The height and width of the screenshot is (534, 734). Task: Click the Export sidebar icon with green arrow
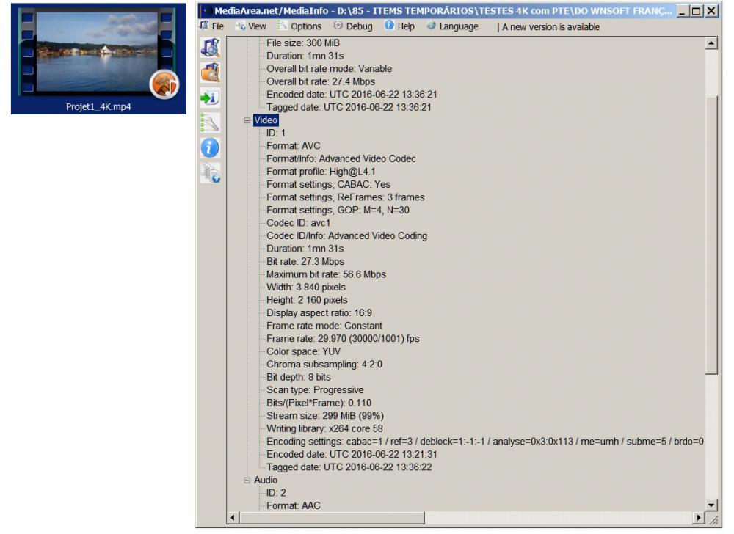coord(210,98)
